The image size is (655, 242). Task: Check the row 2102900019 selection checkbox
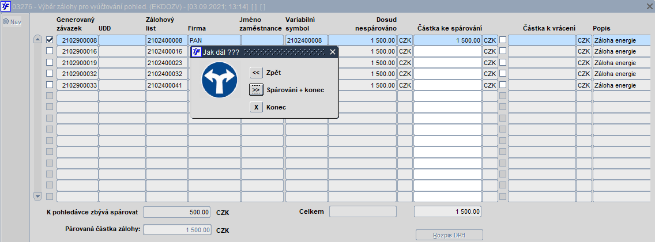click(50, 62)
